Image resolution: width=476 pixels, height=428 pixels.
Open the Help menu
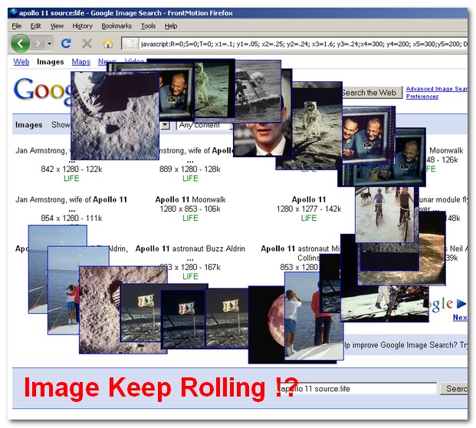[171, 26]
